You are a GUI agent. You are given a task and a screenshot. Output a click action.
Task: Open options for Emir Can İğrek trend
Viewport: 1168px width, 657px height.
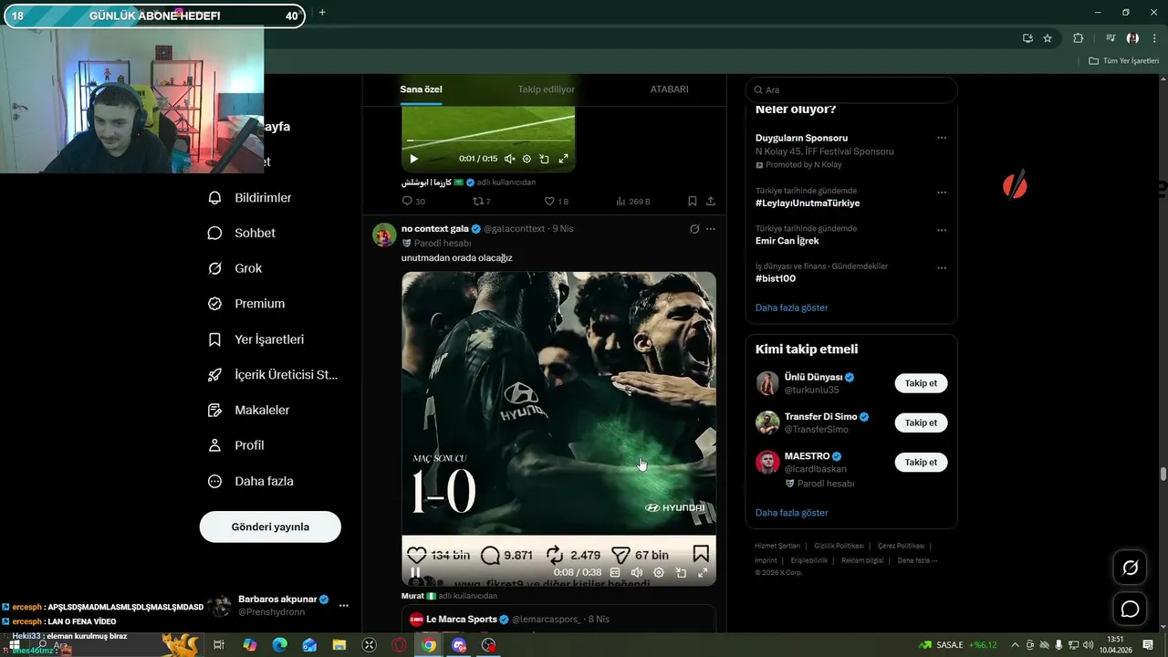pos(942,230)
